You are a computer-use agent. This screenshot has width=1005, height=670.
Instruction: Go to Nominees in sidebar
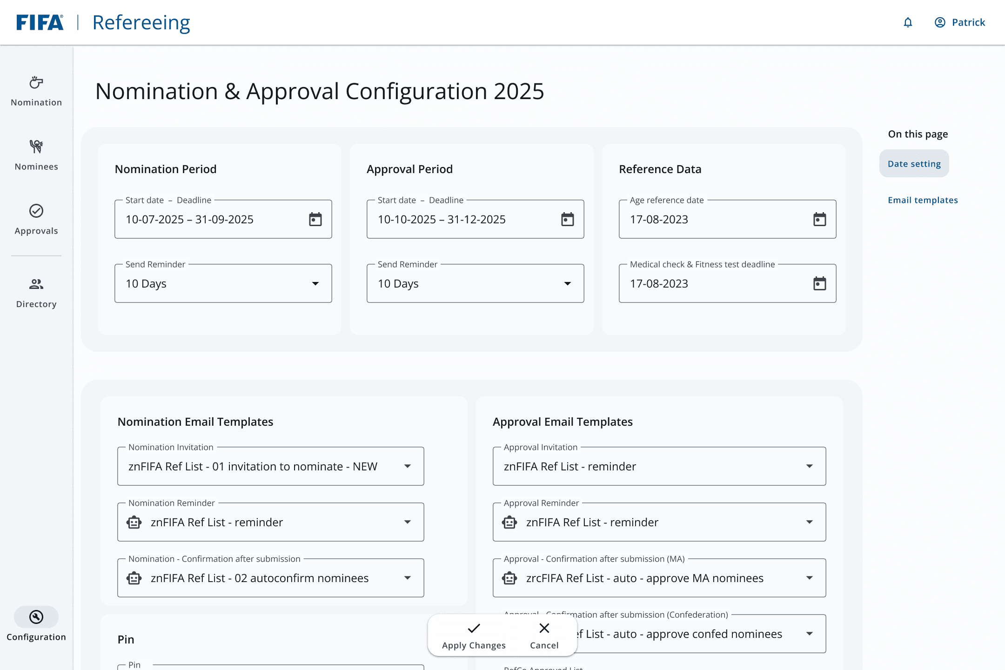[x=36, y=156]
